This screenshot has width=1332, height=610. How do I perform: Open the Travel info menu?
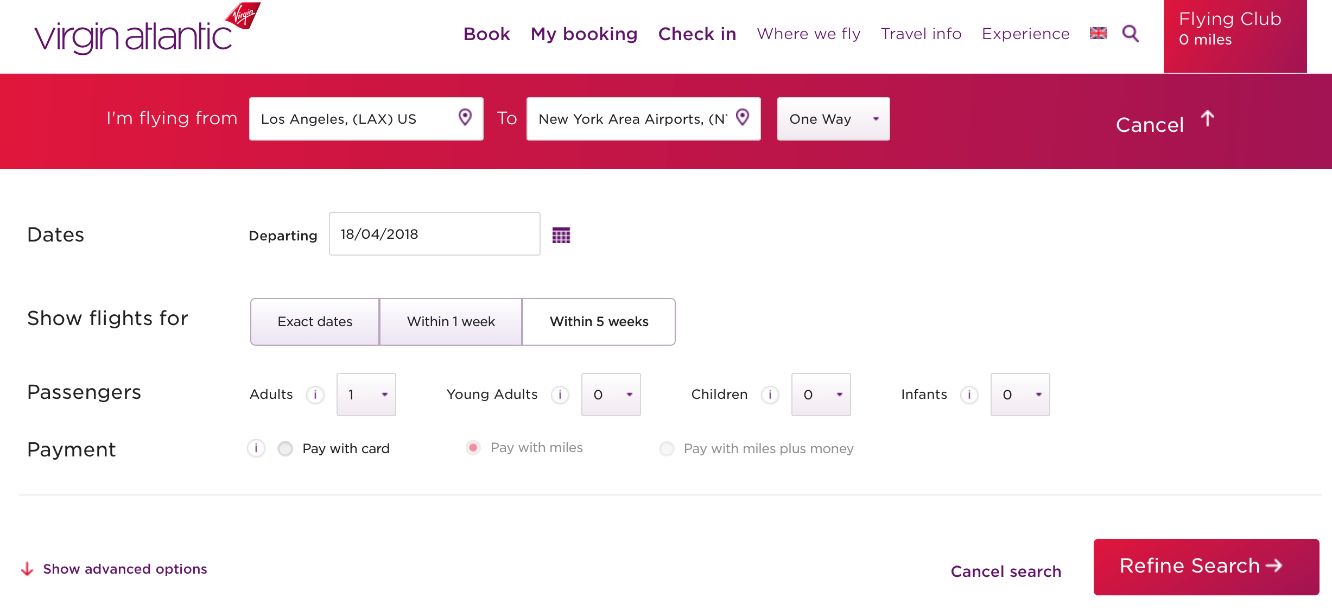[x=921, y=34]
